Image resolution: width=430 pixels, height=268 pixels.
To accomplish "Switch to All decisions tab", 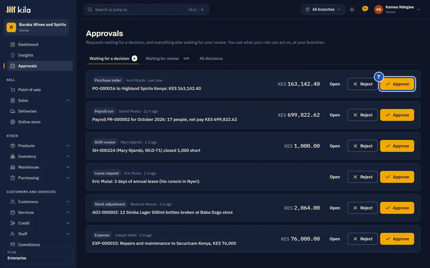I will tap(211, 58).
